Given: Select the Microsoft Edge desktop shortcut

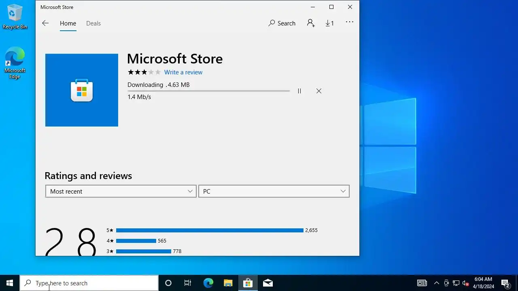Looking at the screenshot, I should tap(15, 63).
